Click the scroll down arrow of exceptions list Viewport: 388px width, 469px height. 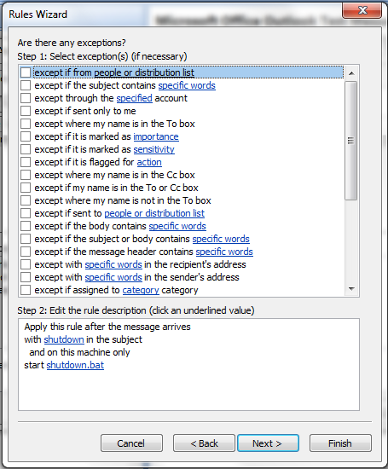click(x=351, y=288)
